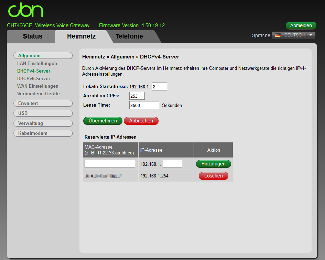Expand the Erweitert sidebar section

[x=43, y=103]
